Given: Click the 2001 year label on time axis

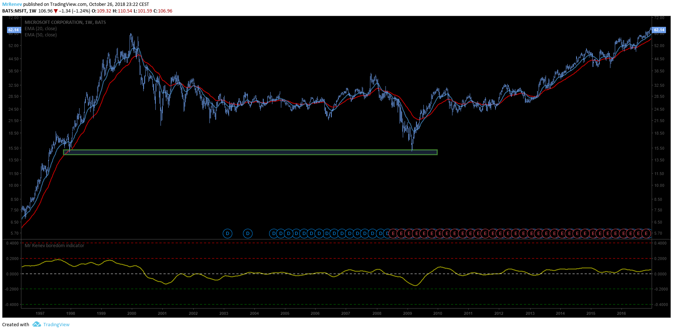Looking at the screenshot, I should point(162,313).
